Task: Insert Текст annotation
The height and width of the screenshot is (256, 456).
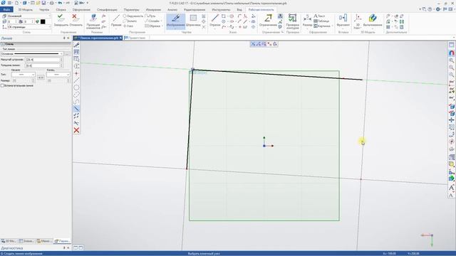Action: click(x=319, y=16)
